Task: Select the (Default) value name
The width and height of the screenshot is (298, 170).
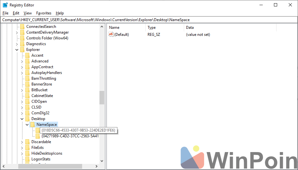Action: pyautogui.click(x=122, y=35)
